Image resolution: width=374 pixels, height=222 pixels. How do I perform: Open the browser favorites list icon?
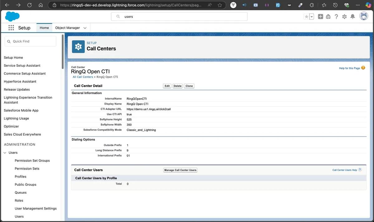click(x=324, y=5)
